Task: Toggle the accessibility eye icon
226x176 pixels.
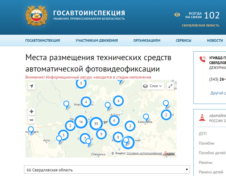Action: pos(177,15)
